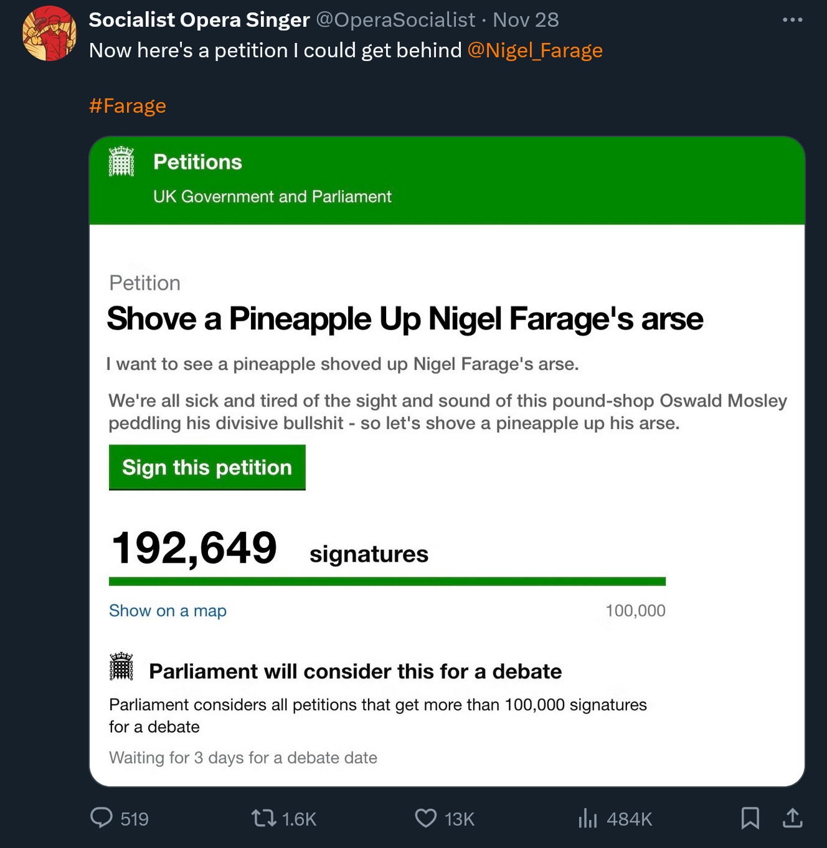Click the portcullis icon beside debate heading

pyautogui.click(x=121, y=666)
